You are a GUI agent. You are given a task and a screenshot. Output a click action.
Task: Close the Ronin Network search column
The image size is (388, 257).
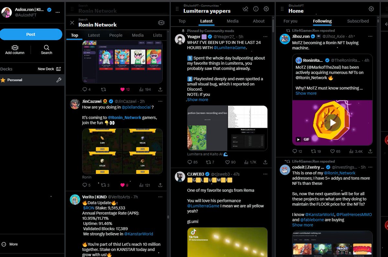72,23
